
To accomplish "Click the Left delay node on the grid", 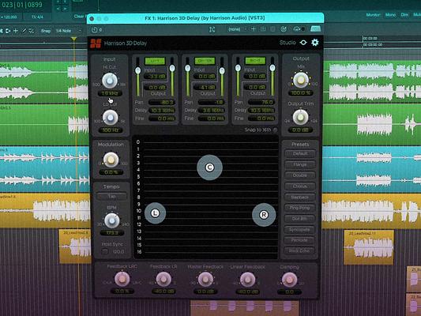I will [155, 213].
